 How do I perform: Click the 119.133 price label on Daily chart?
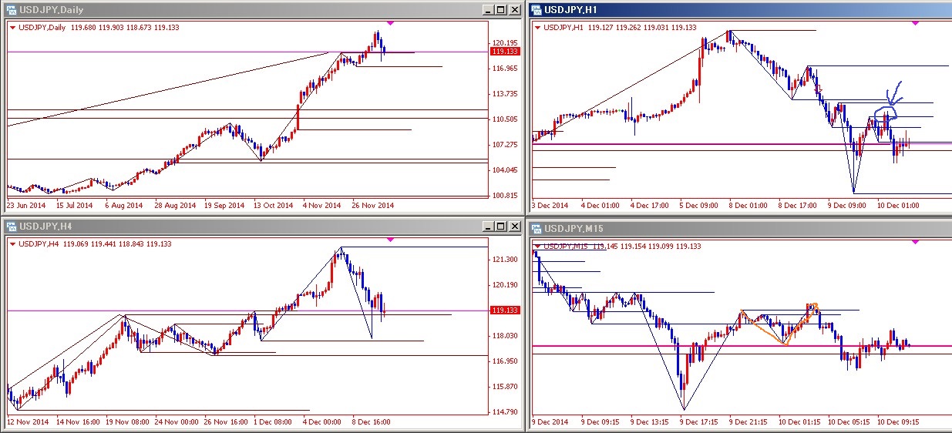(x=504, y=52)
